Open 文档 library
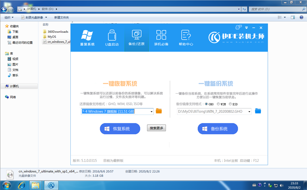 coord(15,70)
